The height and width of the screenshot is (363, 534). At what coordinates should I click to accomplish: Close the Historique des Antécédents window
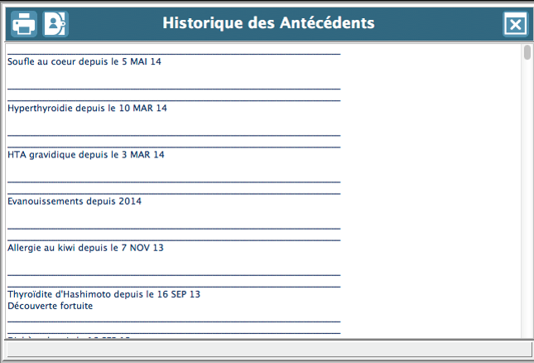click(515, 25)
